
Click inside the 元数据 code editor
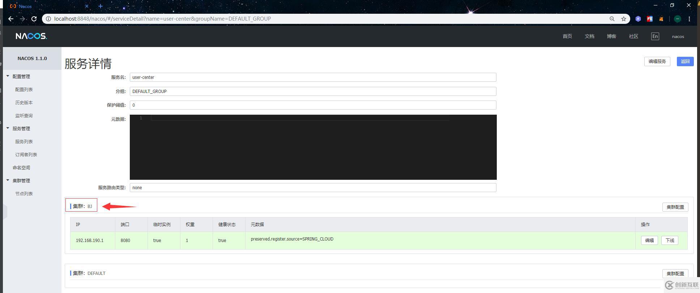313,147
